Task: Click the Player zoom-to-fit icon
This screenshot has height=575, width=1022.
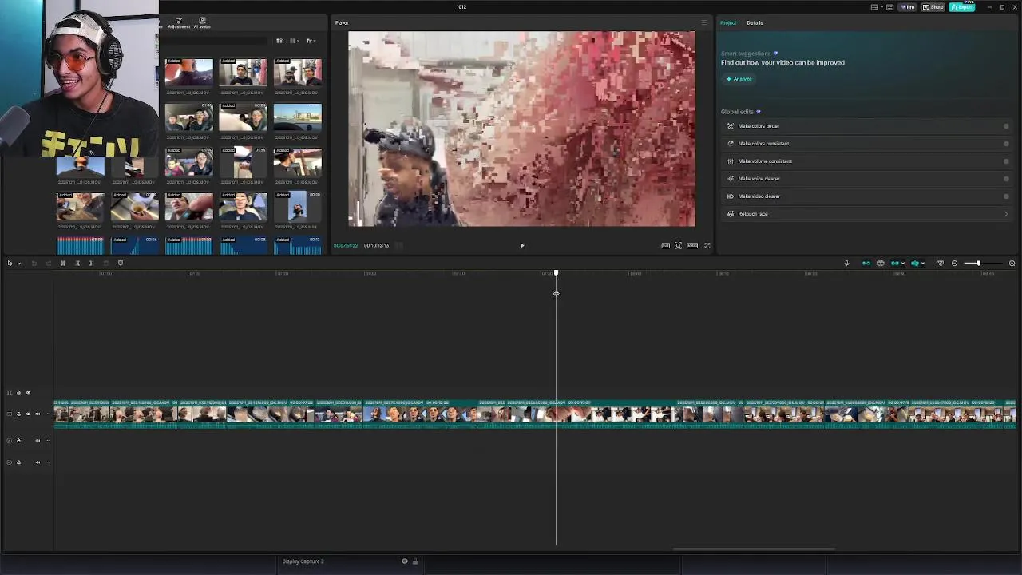Action: point(678,245)
